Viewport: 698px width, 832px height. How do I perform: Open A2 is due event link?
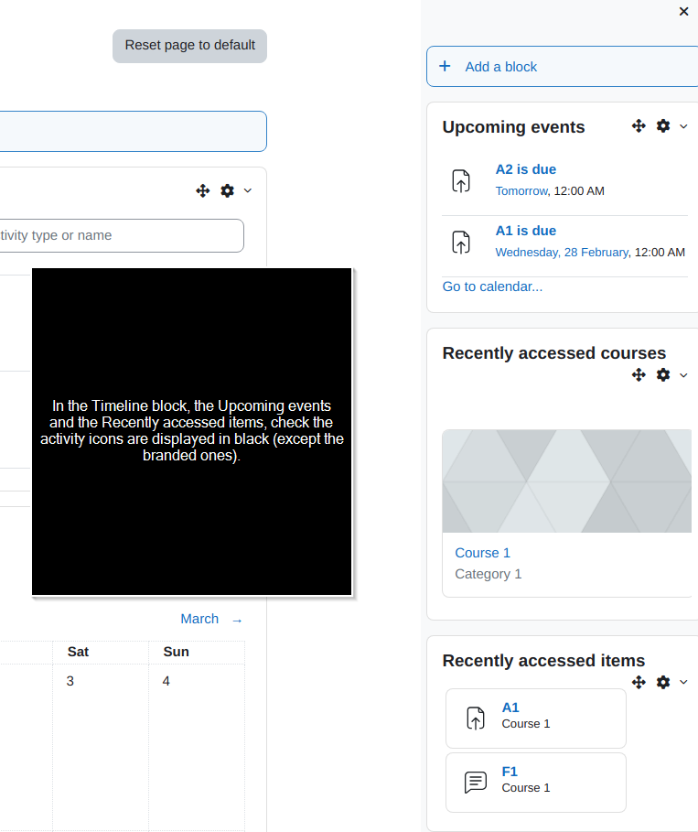coord(526,169)
